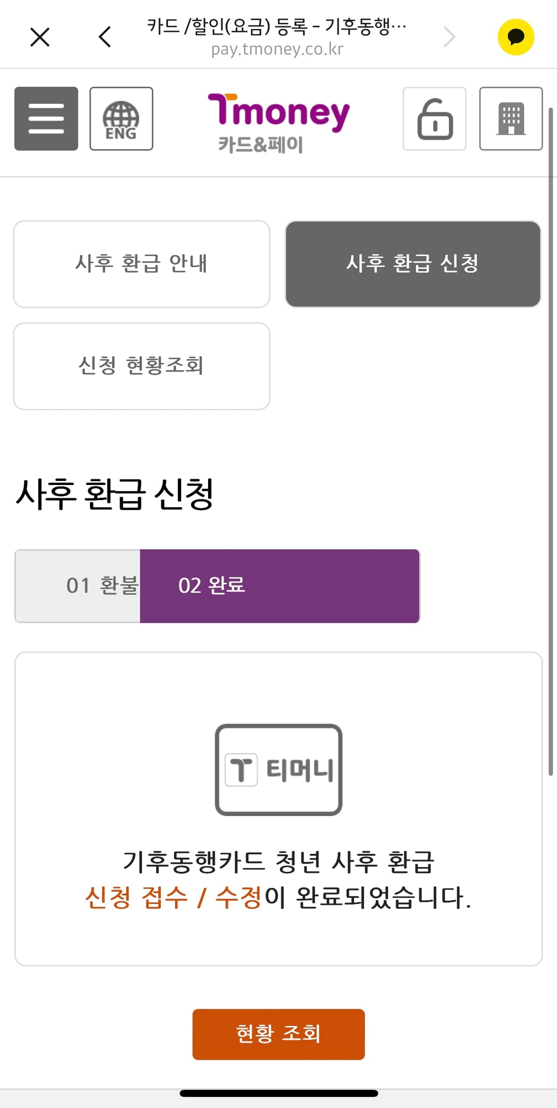The image size is (557, 1108).
Task: Open login via unlock padlock icon
Action: [435, 119]
